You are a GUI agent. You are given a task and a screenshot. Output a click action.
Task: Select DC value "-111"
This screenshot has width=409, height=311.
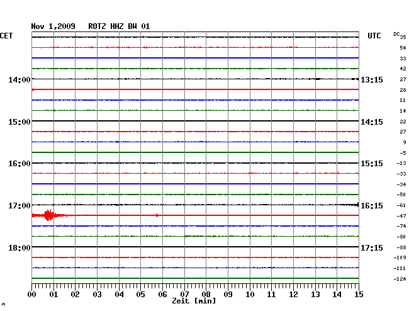click(x=400, y=268)
